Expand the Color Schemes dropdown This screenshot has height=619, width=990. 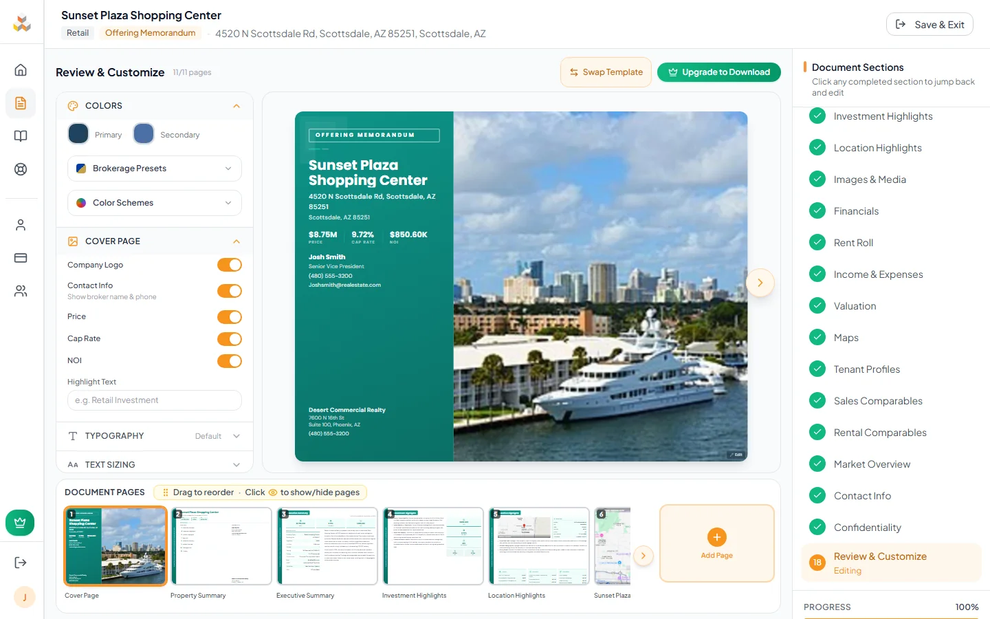pos(154,202)
